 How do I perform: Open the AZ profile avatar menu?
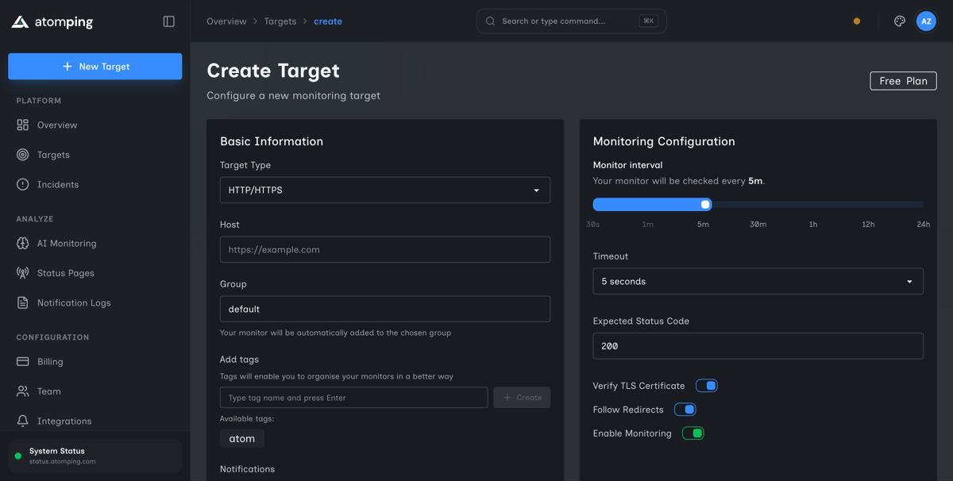pyautogui.click(x=926, y=21)
